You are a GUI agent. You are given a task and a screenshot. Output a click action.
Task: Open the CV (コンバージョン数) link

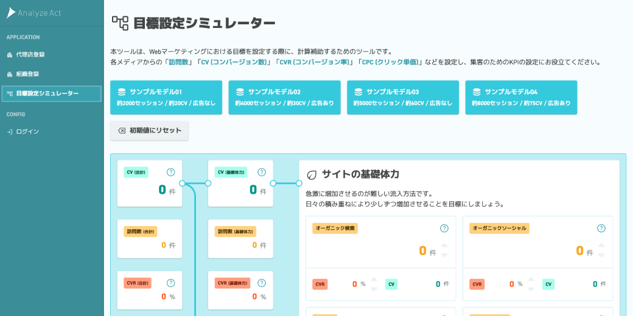click(x=234, y=62)
